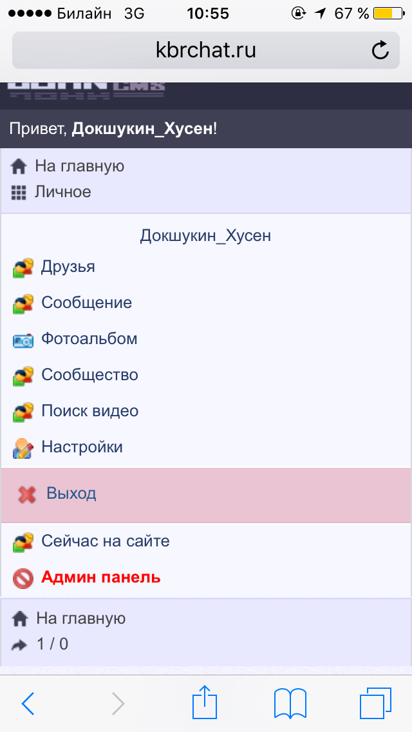Tap the home icon in top navigation
The height and width of the screenshot is (732, 412).
click(x=19, y=167)
